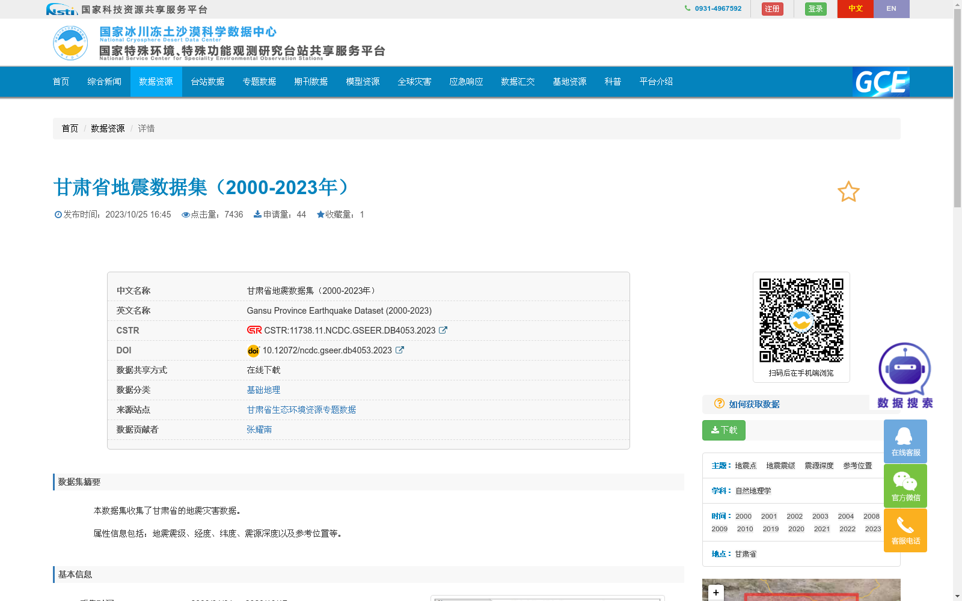Open the 专题数据 menu item
Viewport: 962px width, 601px height.
(x=260, y=82)
